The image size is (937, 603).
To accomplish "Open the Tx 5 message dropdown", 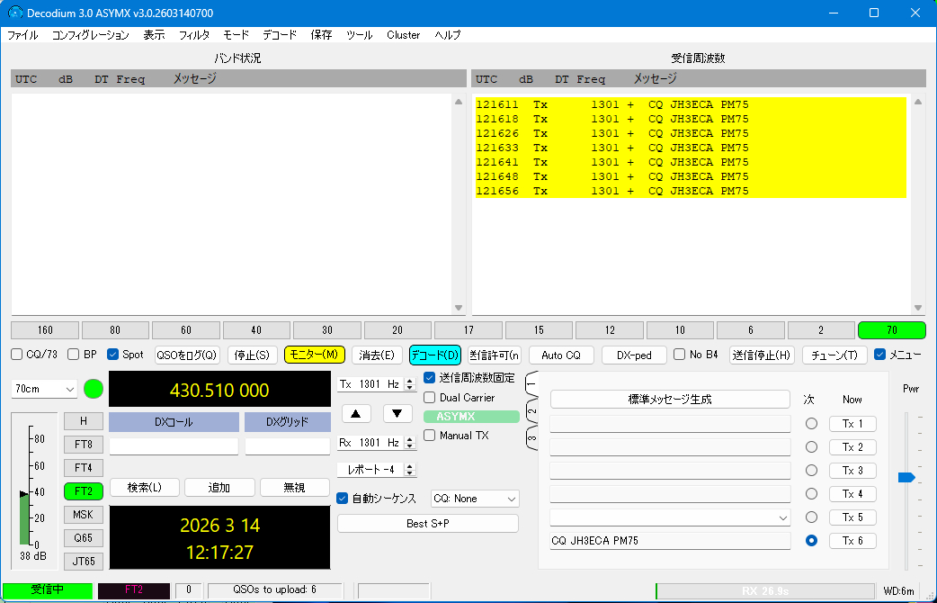I will 782,517.
